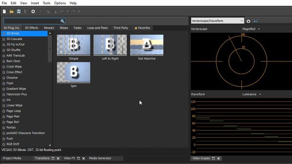Toggle the Iris favorite star
The height and width of the screenshot is (164, 292).
4,100
